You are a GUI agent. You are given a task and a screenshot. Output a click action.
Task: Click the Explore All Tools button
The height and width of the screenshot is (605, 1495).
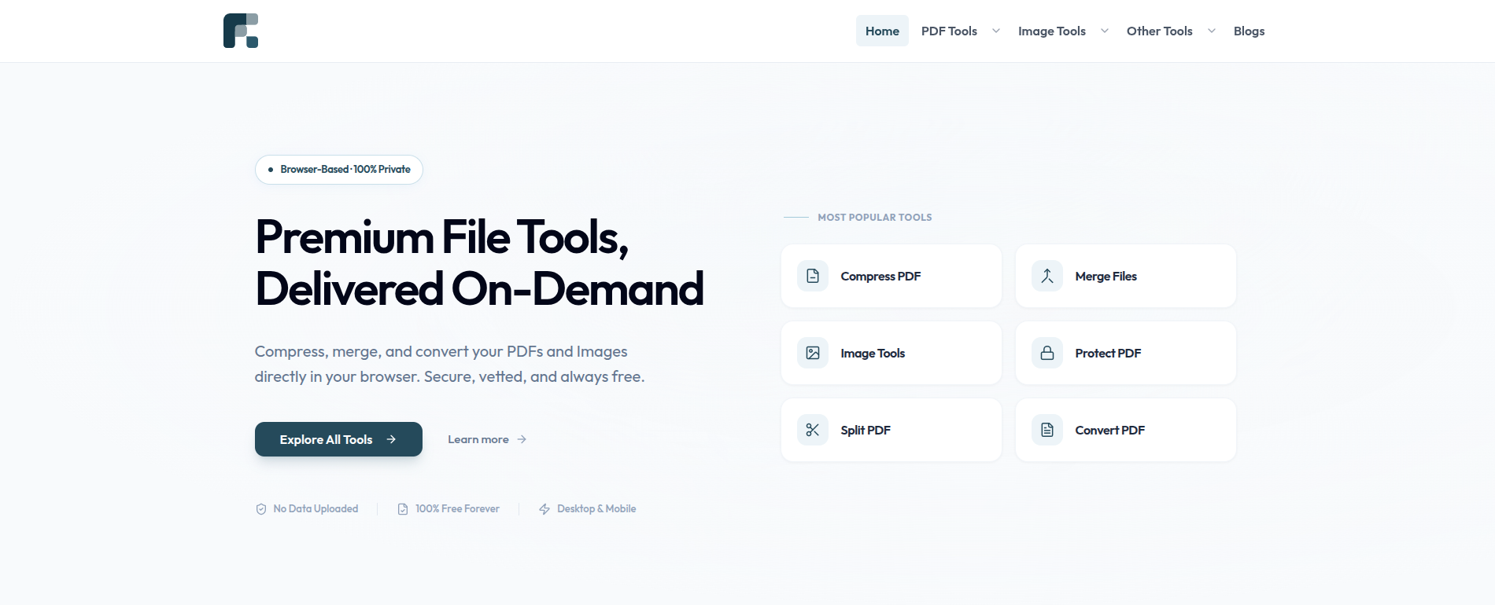pyautogui.click(x=338, y=439)
